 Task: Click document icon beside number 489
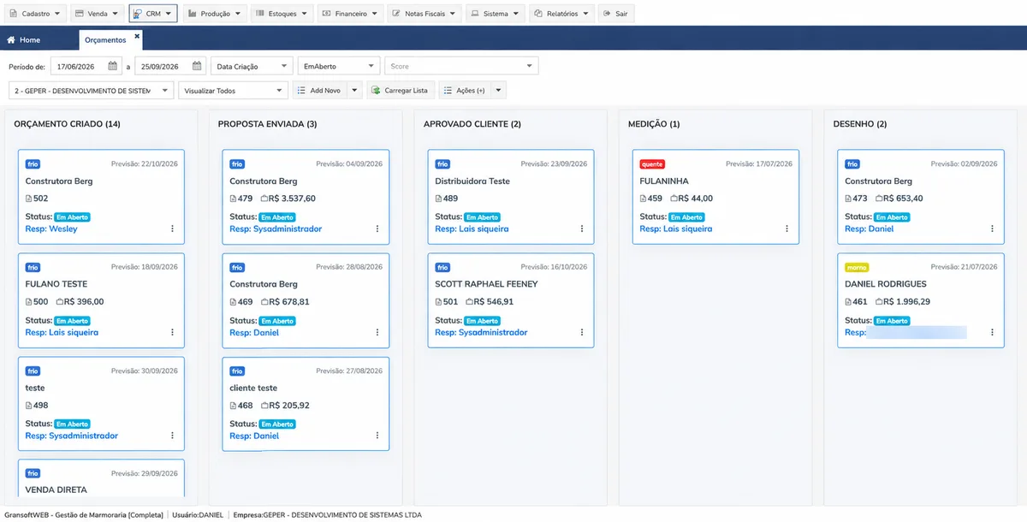coord(438,199)
